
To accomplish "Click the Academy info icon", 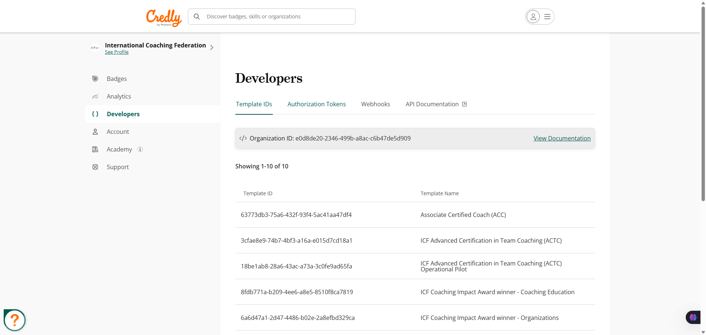I will [x=140, y=149].
